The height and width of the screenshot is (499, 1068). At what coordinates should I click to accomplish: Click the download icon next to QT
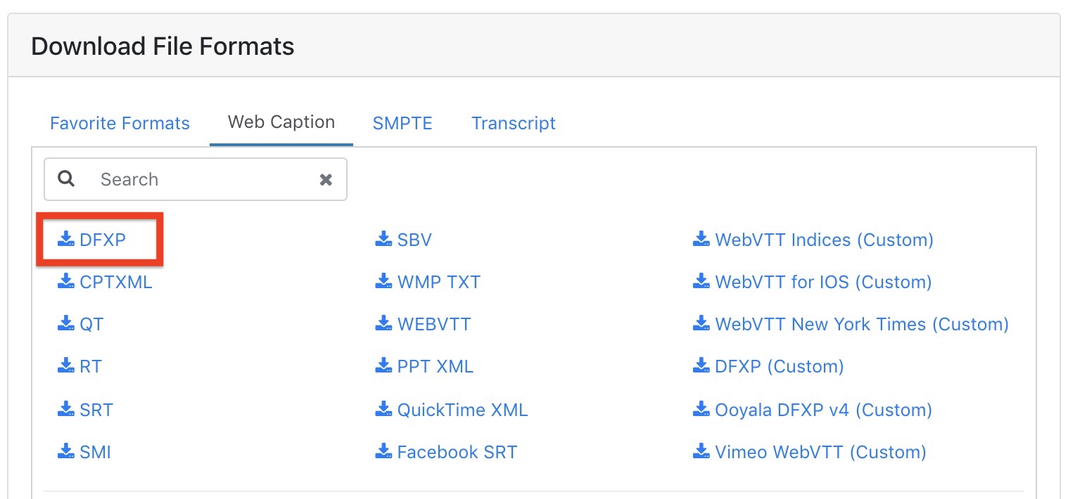click(x=66, y=324)
